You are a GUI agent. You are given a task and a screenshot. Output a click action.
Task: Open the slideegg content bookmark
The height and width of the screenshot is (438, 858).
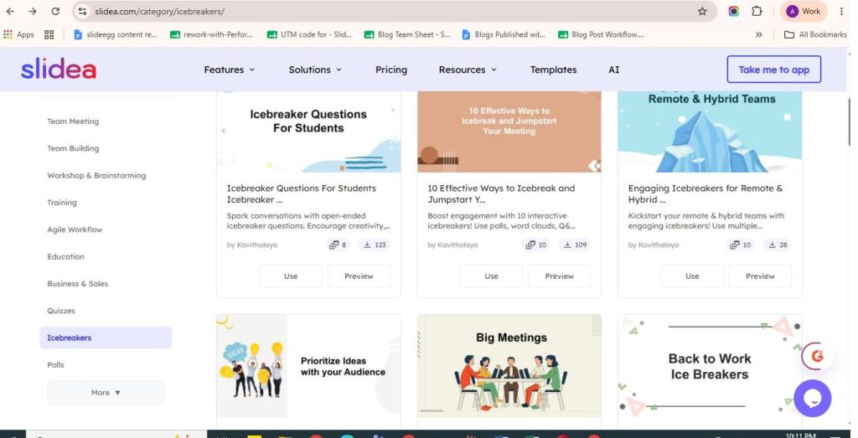(x=116, y=34)
